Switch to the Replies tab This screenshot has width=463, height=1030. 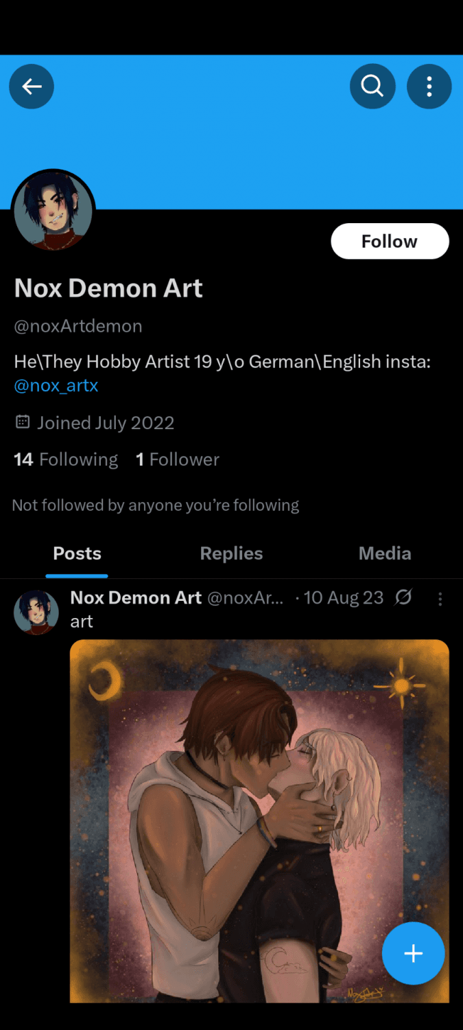coord(231,553)
